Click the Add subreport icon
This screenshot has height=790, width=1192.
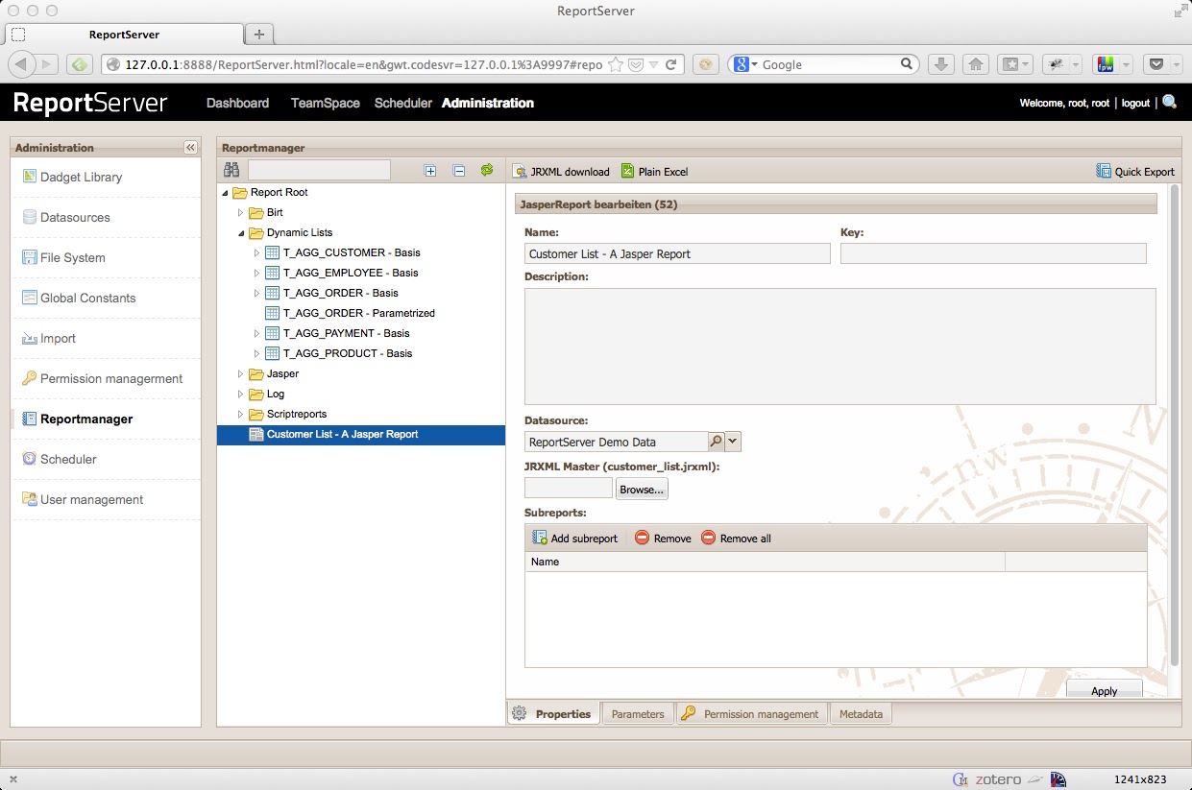point(540,538)
